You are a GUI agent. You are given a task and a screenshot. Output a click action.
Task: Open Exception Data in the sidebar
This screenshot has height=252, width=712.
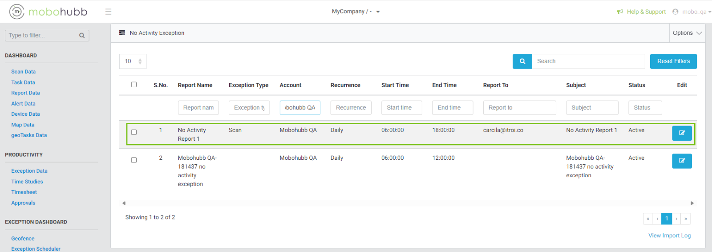(29, 171)
